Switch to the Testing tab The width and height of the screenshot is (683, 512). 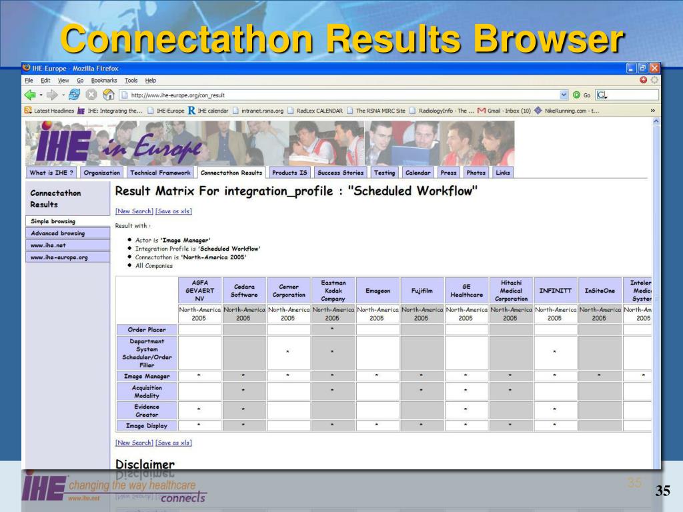tap(385, 173)
